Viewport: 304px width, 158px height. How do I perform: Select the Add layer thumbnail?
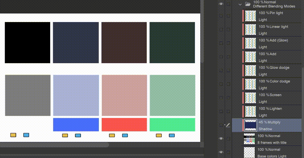(250, 57)
